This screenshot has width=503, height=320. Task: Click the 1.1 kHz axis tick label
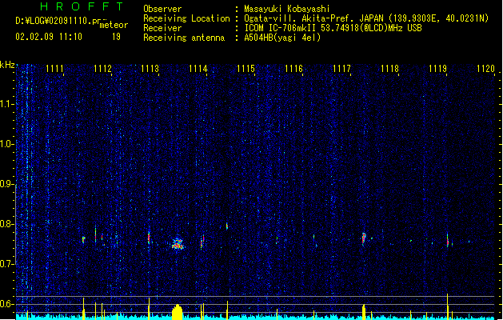[7, 104]
